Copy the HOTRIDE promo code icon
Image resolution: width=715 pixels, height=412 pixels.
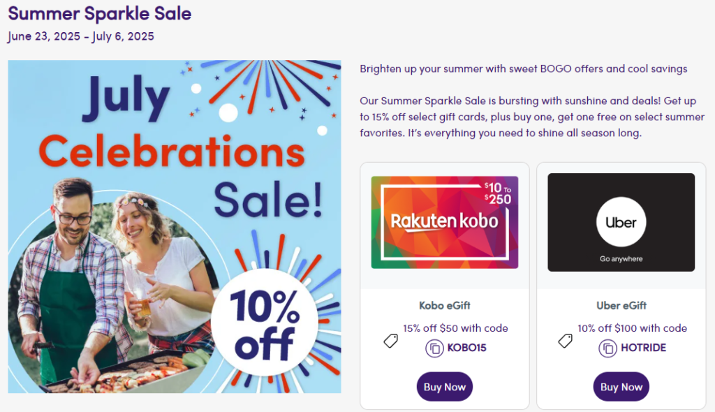pyautogui.click(x=608, y=348)
